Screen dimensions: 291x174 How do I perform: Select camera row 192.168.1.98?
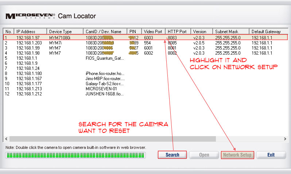[145, 53]
